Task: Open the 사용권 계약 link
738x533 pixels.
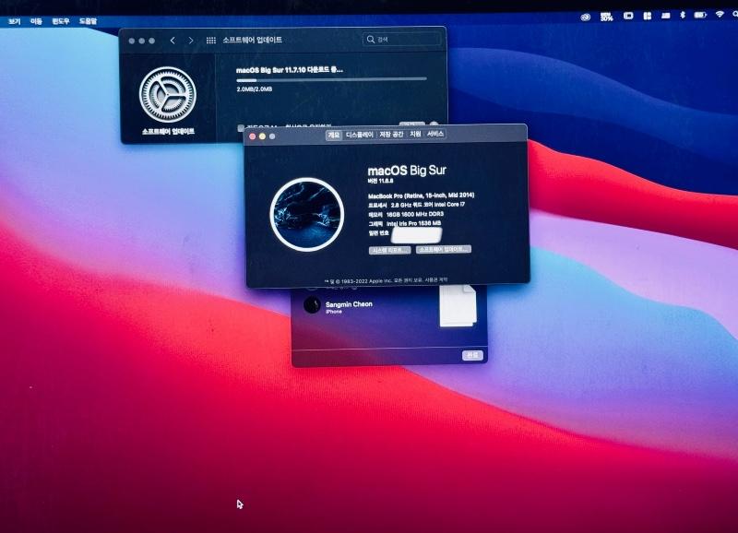Action: pos(436,280)
